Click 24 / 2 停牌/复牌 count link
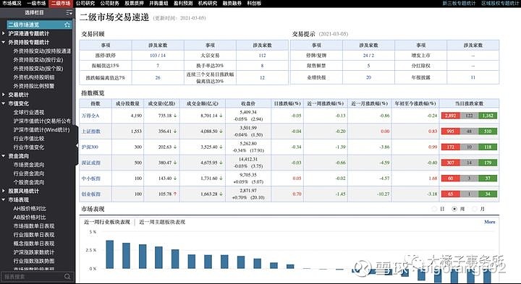Viewport: 521px width, 284px height. [368, 56]
